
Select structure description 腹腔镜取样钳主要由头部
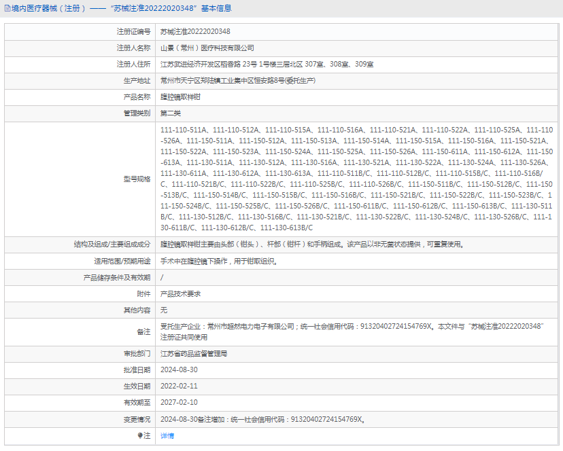pos(313,245)
